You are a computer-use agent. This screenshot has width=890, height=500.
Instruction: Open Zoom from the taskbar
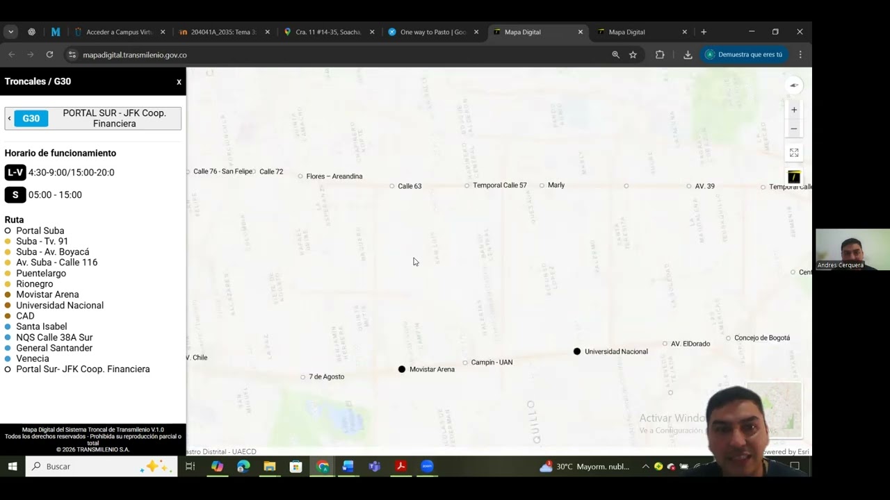[x=427, y=466]
